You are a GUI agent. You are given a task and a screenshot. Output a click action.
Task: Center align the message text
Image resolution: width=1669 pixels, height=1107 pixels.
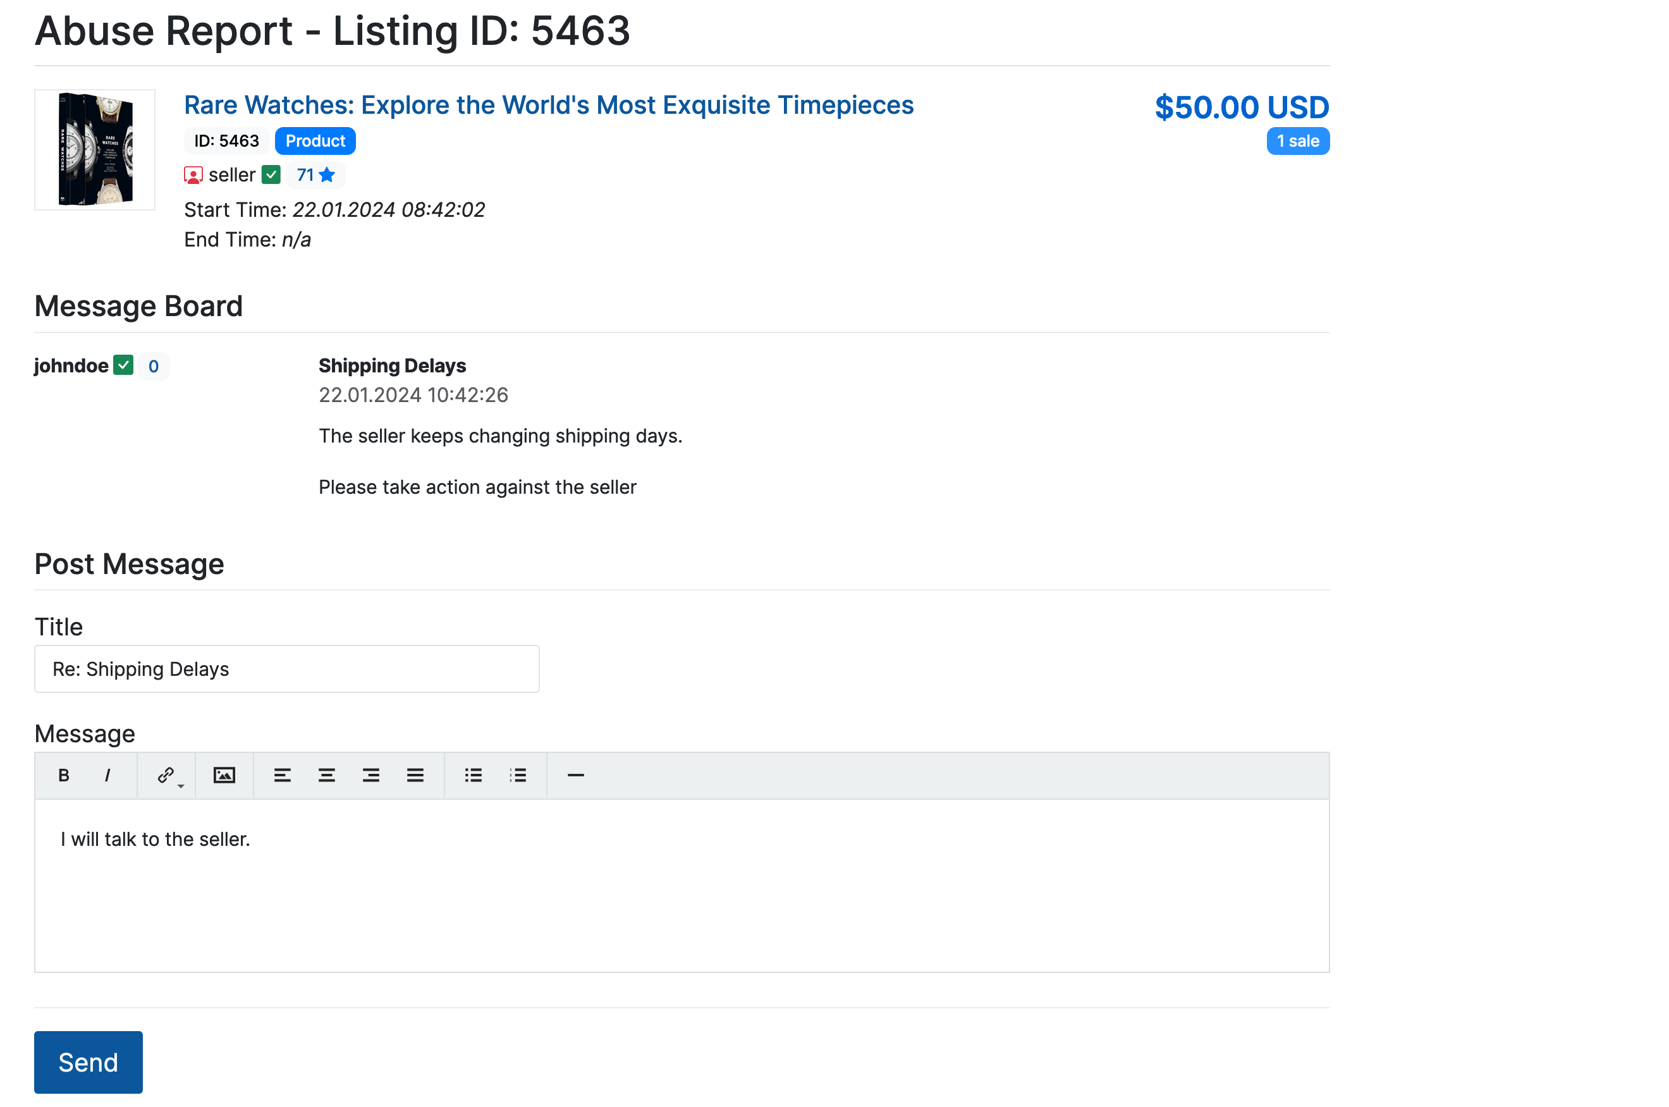tap(326, 775)
